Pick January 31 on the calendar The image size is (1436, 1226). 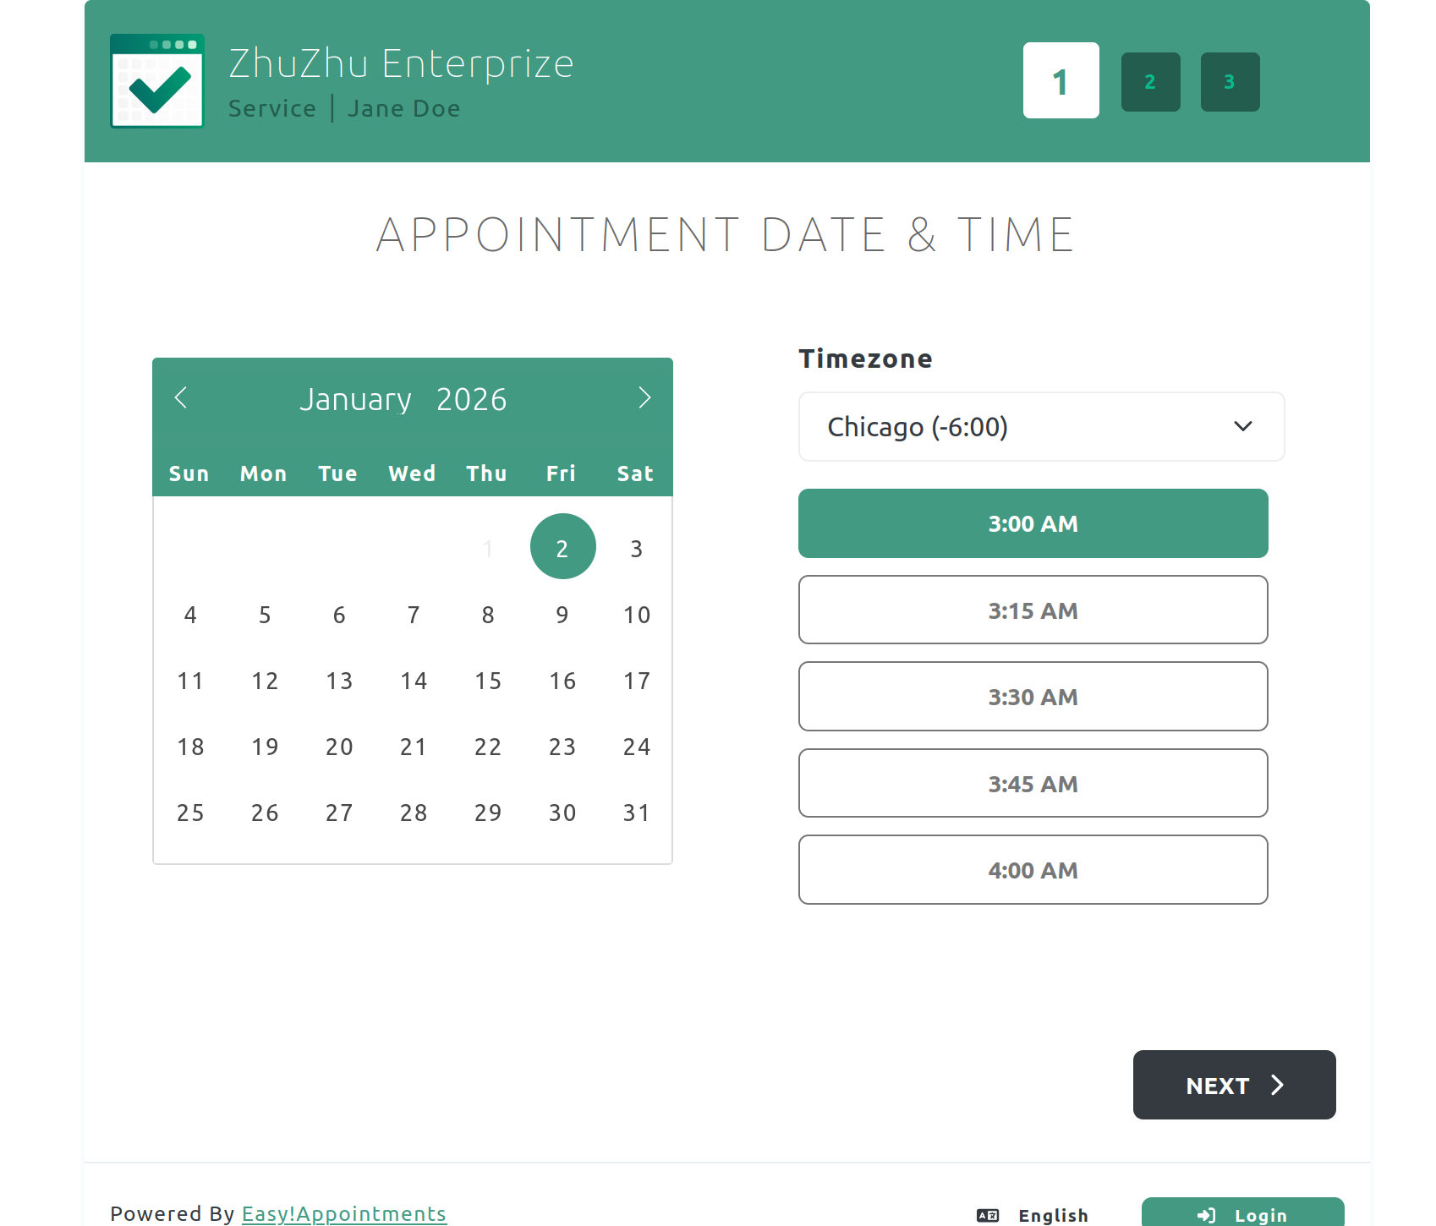click(x=636, y=813)
